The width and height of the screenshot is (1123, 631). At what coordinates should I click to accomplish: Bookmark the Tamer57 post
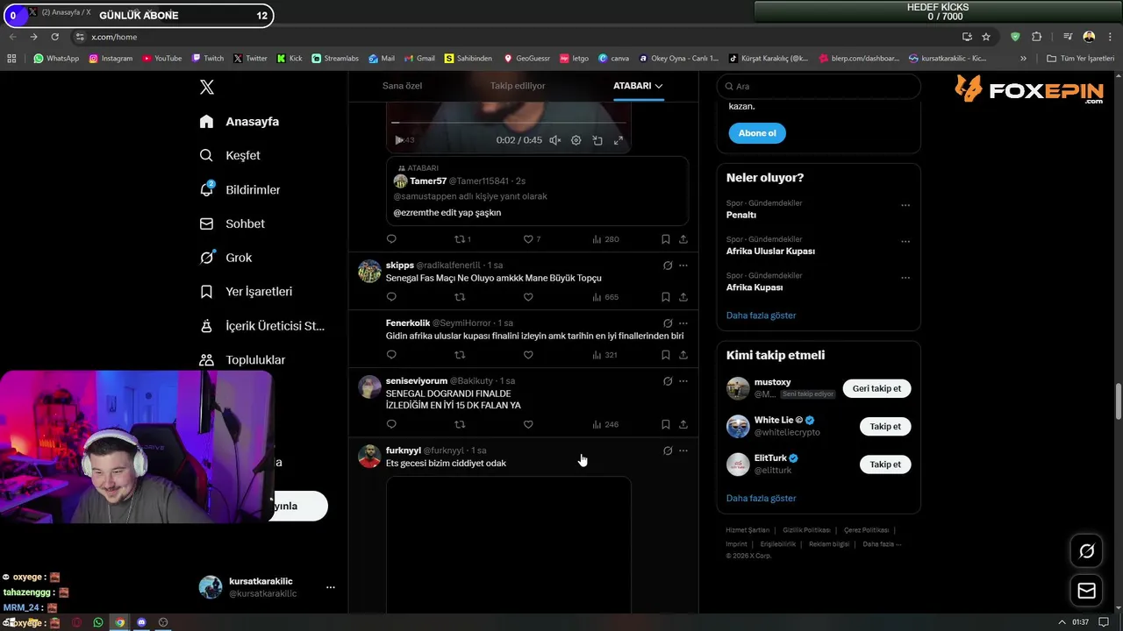pyautogui.click(x=665, y=238)
